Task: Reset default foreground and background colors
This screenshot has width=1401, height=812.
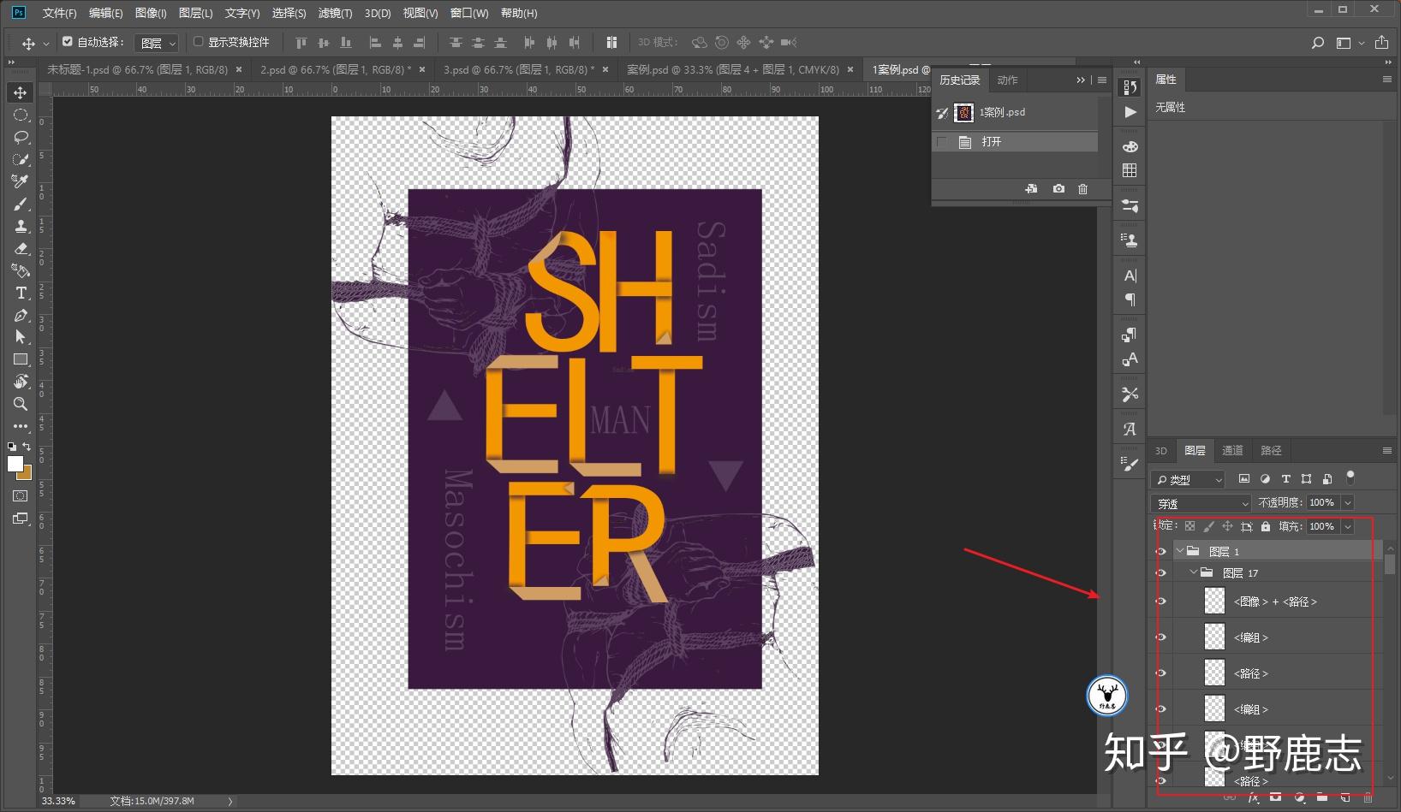Action: [x=12, y=447]
